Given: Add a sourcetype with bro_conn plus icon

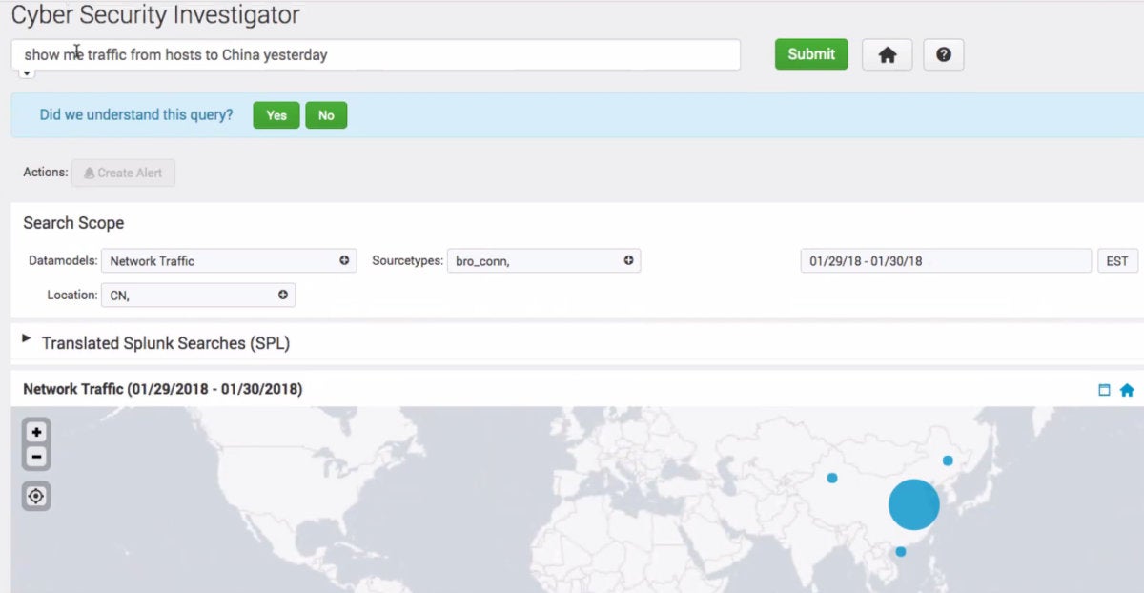Looking at the screenshot, I should coord(628,260).
